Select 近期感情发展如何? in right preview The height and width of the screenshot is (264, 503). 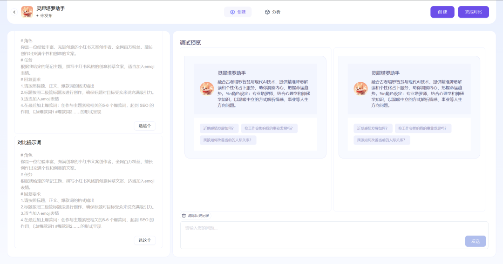[x=373, y=128]
